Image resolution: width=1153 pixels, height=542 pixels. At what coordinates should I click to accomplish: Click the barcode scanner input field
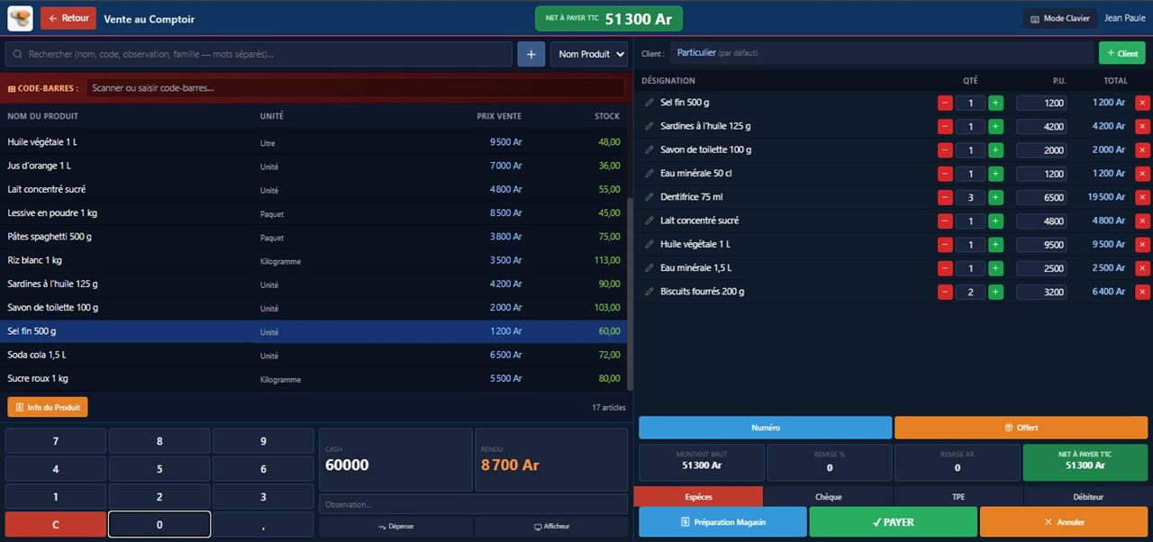[x=356, y=88]
